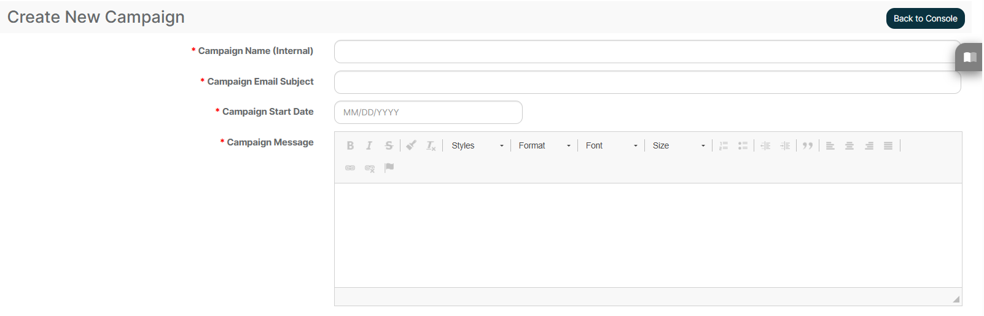Click the copy formatting paintbrush icon
This screenshot has height=316, width=984.
(412, 145)
